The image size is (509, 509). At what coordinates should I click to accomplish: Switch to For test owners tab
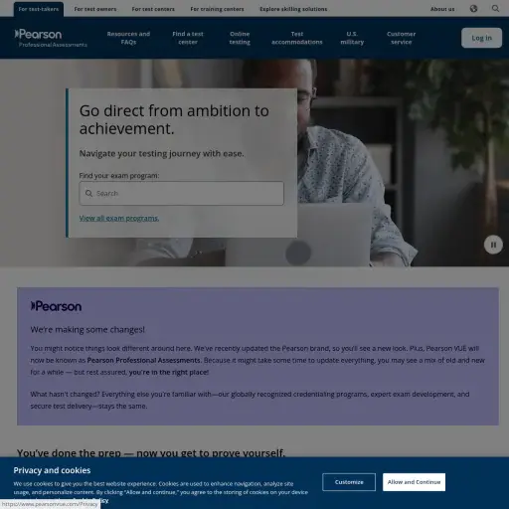point(95,9)
